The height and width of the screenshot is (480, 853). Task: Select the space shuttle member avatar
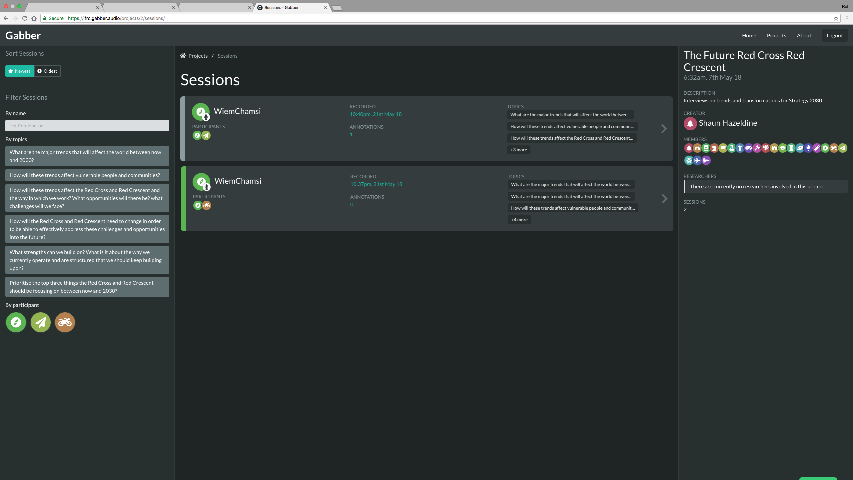point(706,160)
